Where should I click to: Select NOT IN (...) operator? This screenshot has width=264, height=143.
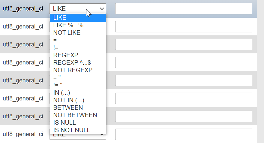(78, 100)
